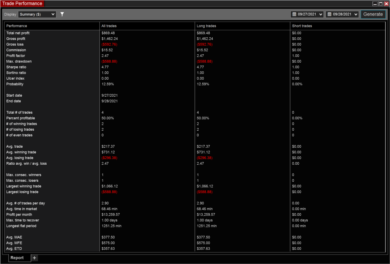Click All trades Avg. MAE value $377.50
Viewport: 390px width, 264px height.
coord(108,237)
